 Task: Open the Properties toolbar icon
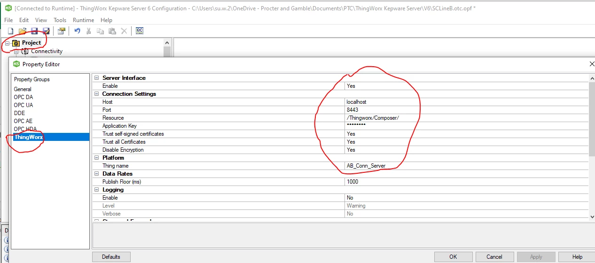[61, 31]
